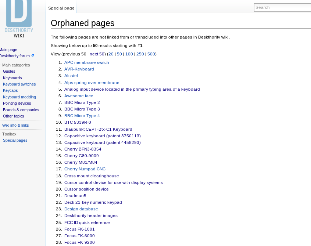This screenshot has width=311, height=246.
Task: Open the Cherry Numpad CNC page
Action: click(x=85, y=169)
